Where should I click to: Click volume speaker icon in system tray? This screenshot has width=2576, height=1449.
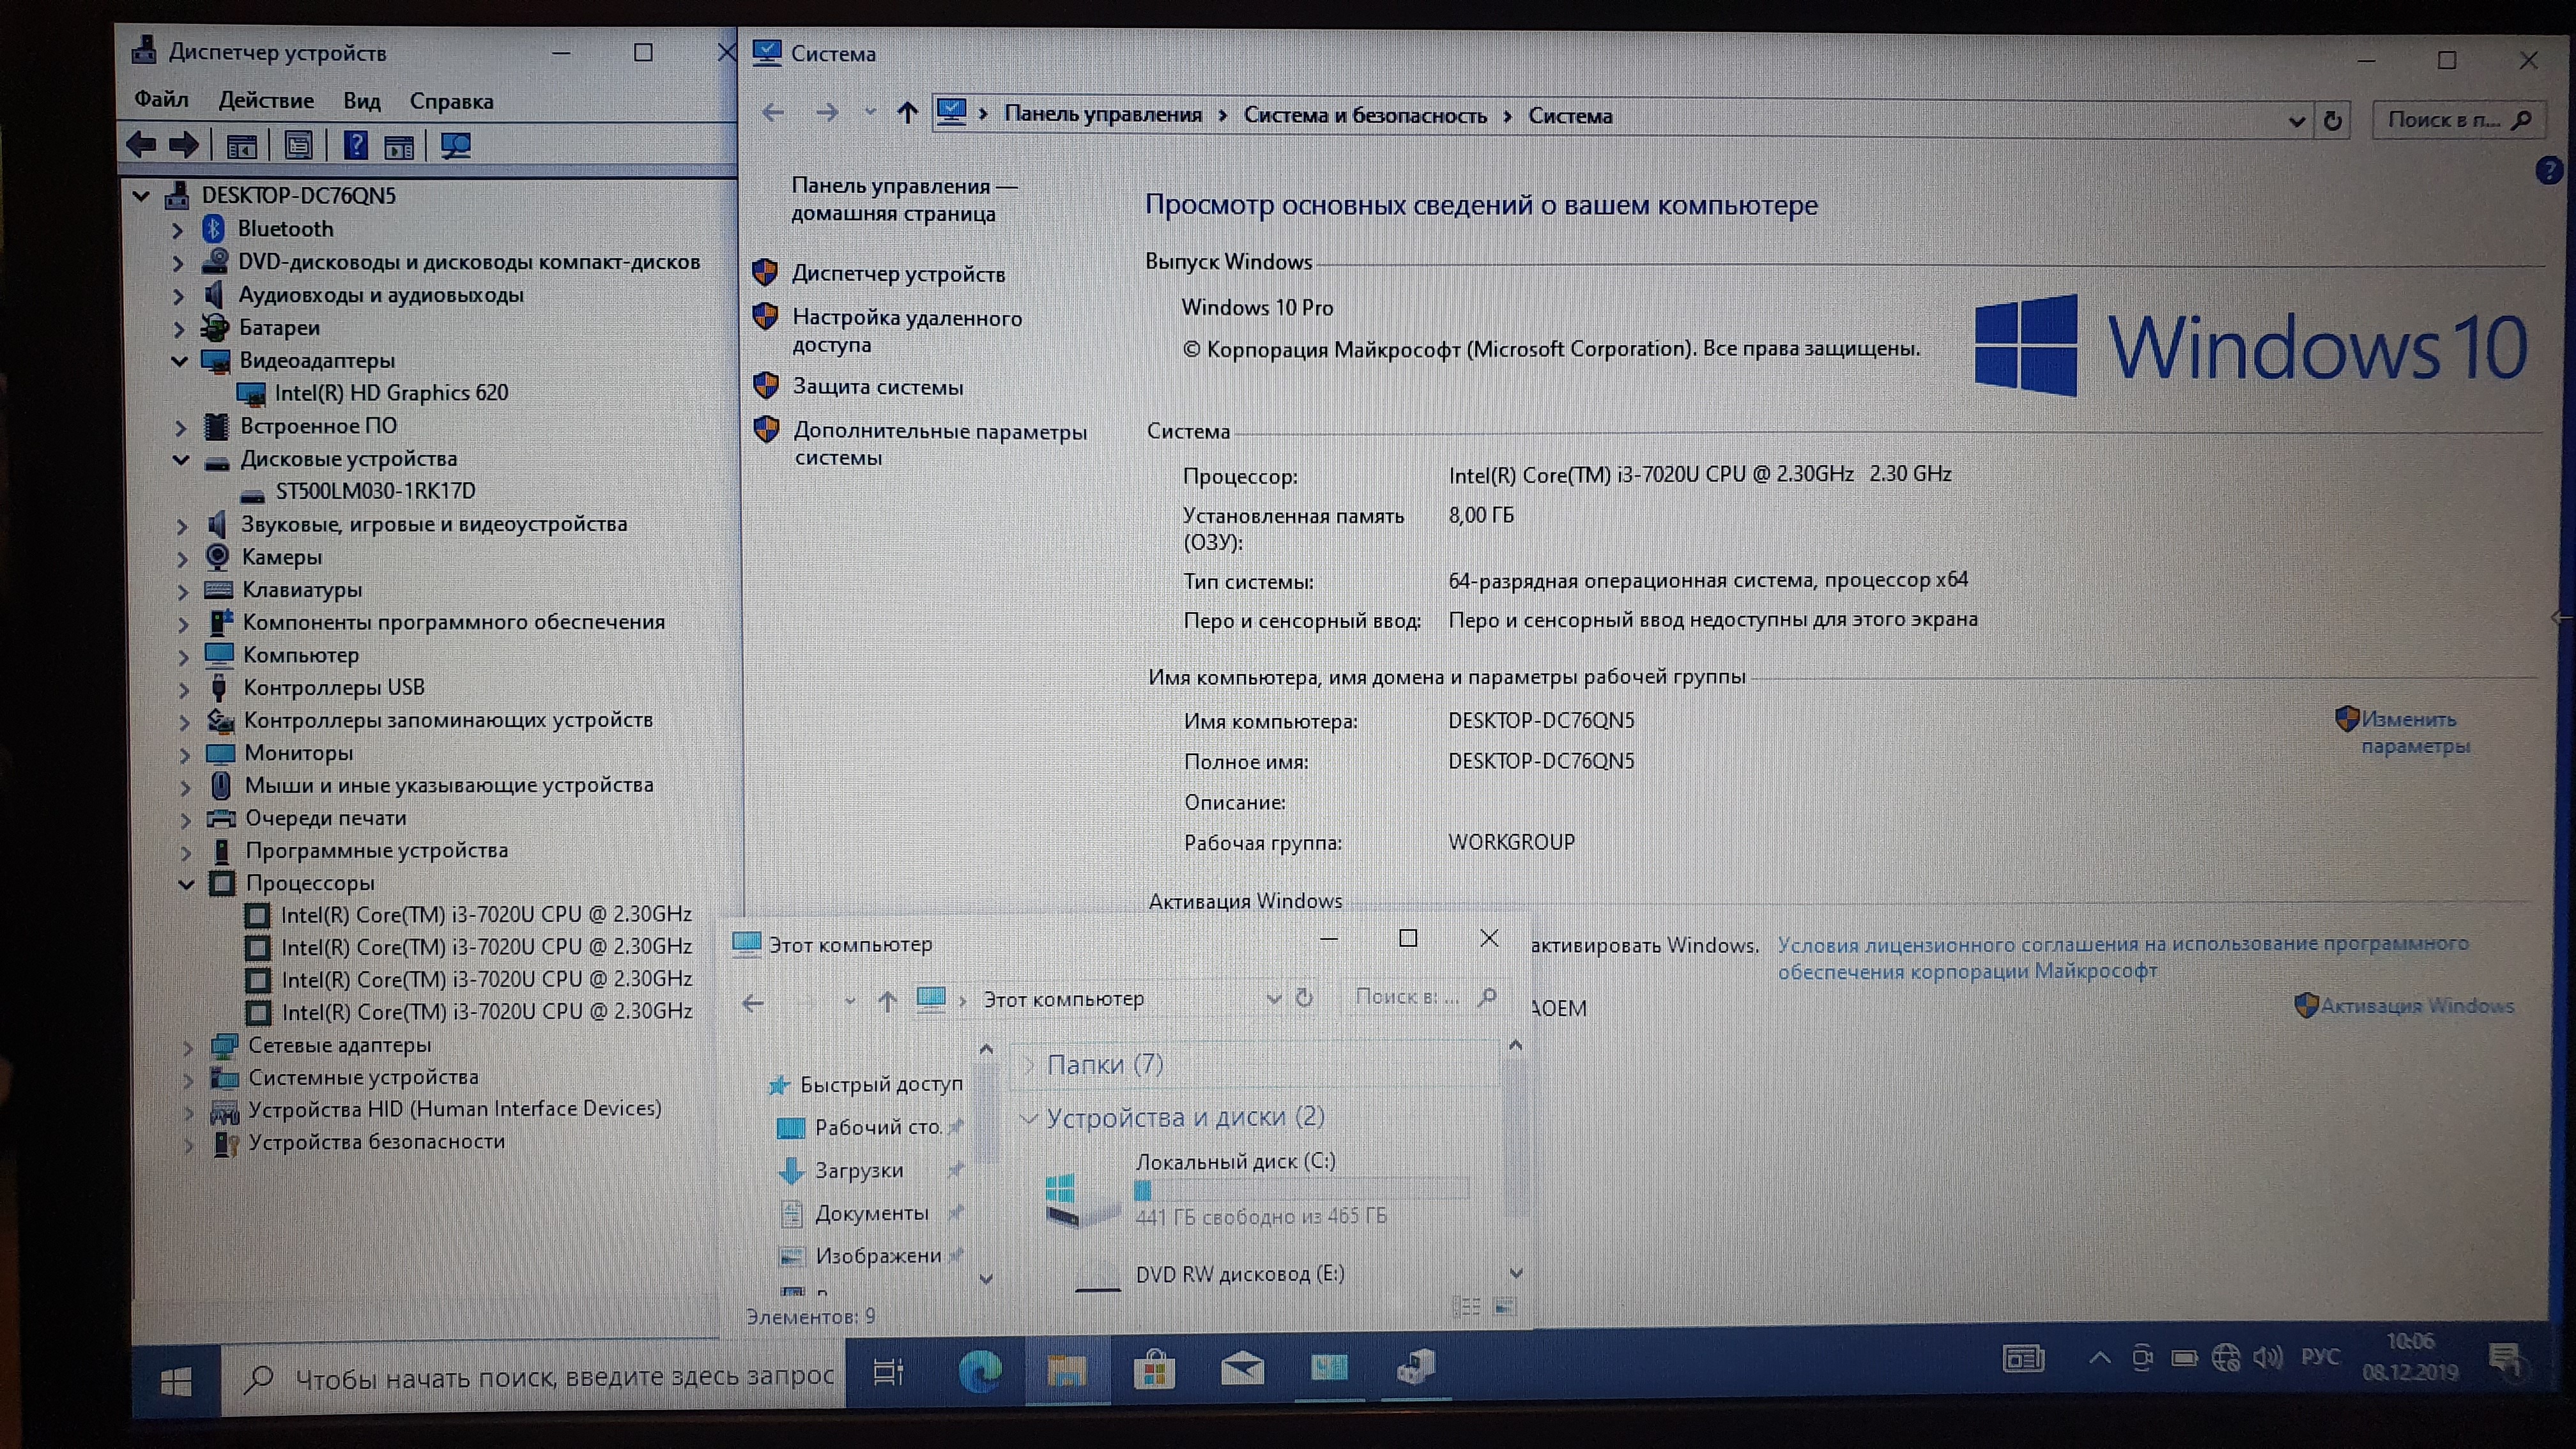click(x=2267, y=1357)
